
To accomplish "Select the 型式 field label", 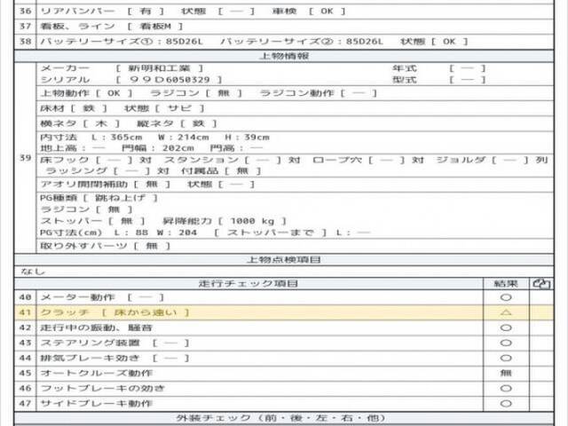I will (405, 80).
